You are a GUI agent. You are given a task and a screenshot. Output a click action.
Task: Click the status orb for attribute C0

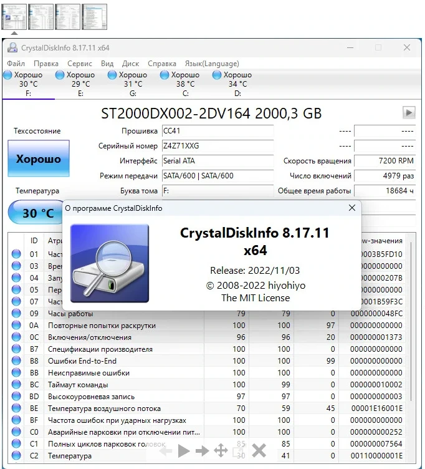[16, 432]
